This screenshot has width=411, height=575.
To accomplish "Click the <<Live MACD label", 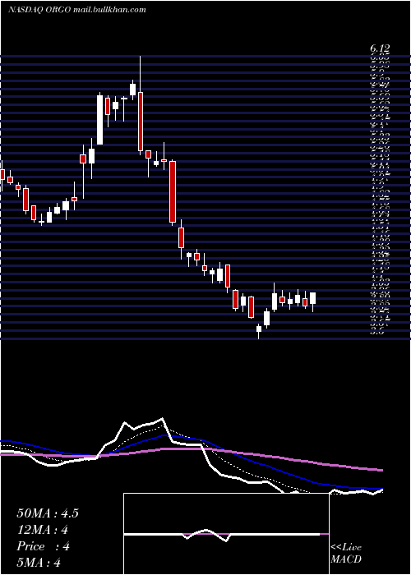I will 346,554.
